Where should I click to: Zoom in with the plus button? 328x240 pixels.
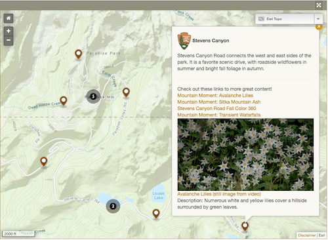point(9,31)
